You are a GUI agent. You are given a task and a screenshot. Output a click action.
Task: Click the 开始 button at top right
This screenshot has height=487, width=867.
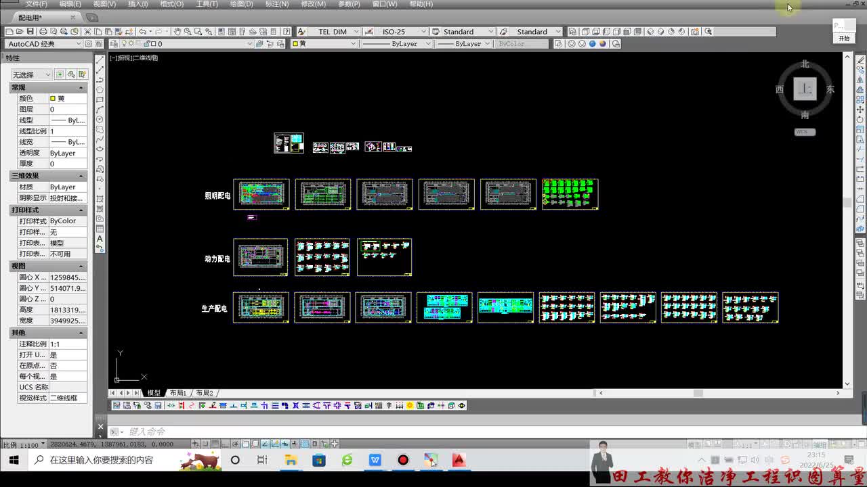pyautogui.click(x=844, y=39)
